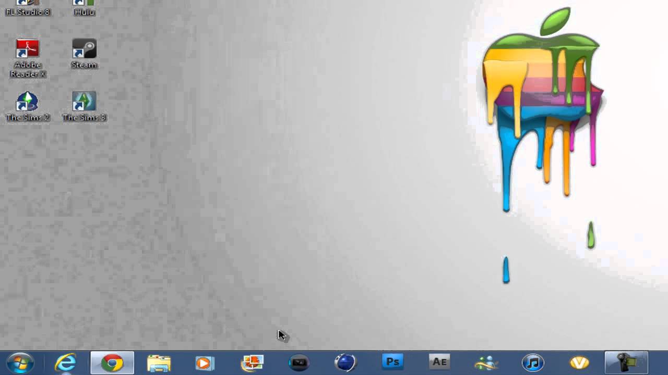Launch Windows Media Player from the taskbar
This screenshot has width=668, height=375.
pyautogui.click(x=205, y=363)
